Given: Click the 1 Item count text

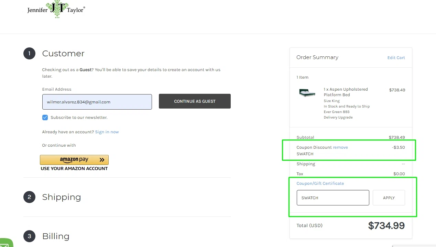Looking at the screenshot, I should [x=303, y=77].
